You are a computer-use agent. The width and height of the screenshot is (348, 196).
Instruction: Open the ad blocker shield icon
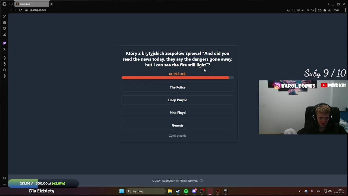tap(298, 10)
